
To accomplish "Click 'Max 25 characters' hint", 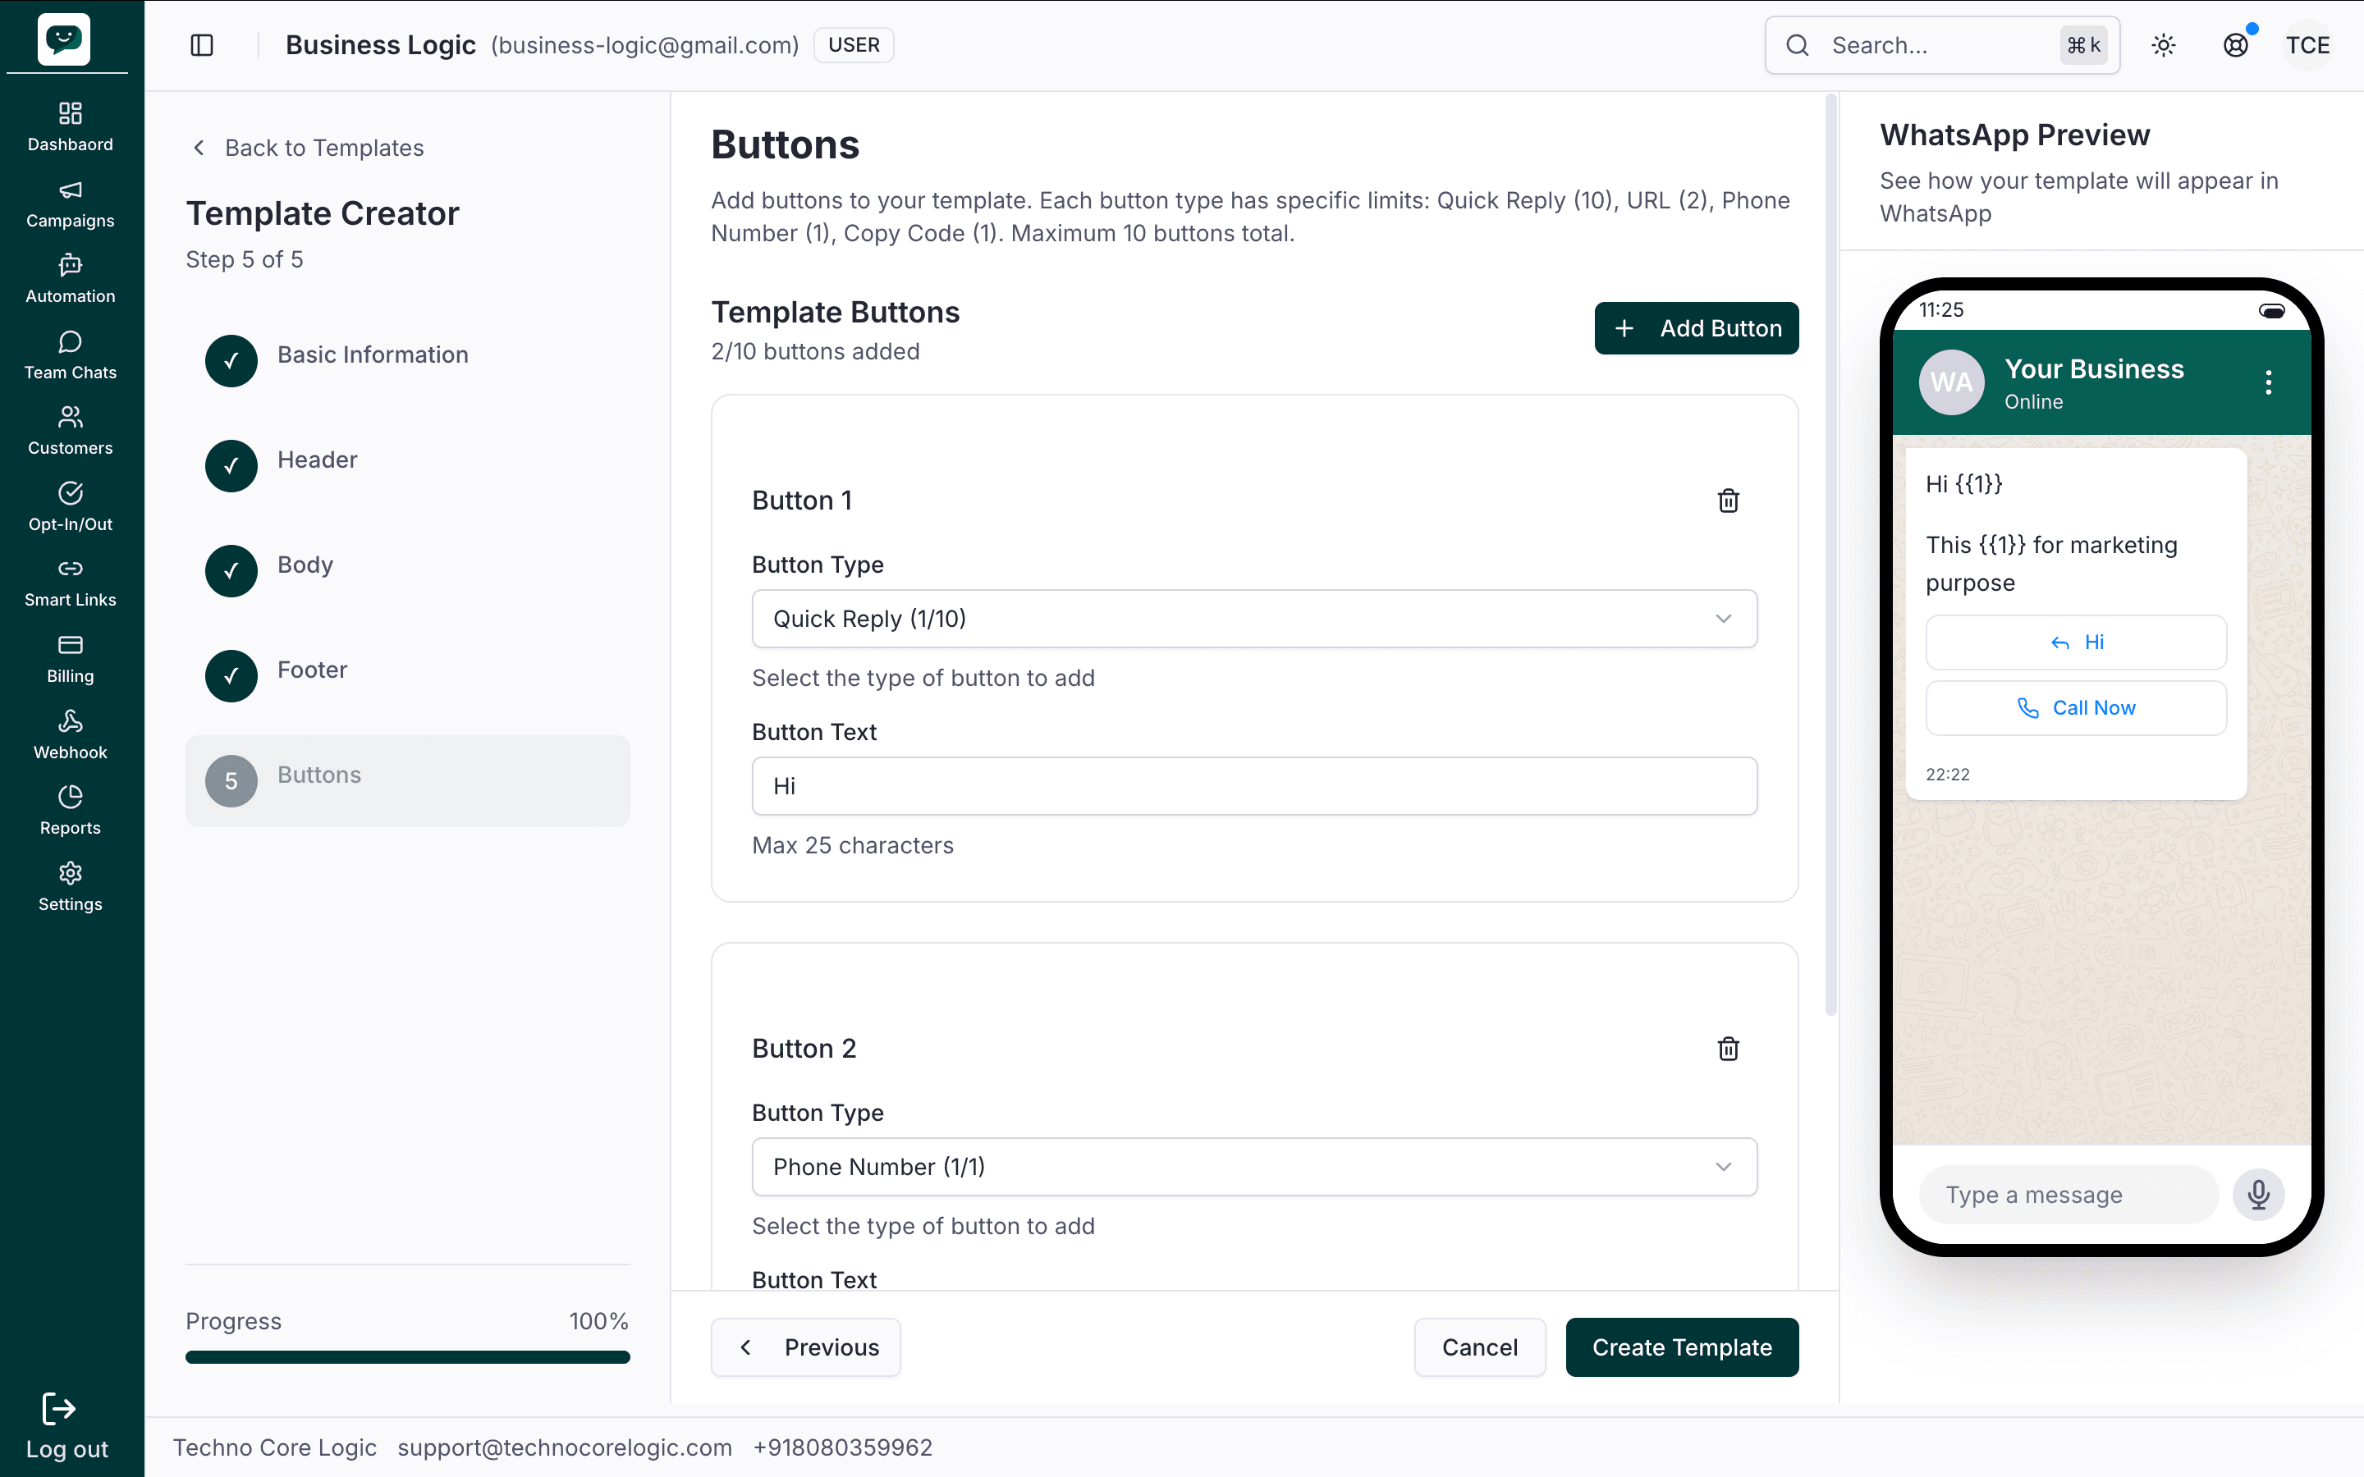I will point(853,845).
